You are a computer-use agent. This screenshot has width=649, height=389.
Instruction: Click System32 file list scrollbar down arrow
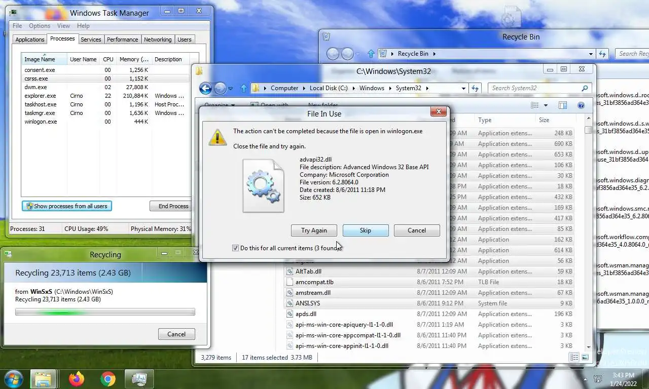pyautogui.click(x=588, y=347)
